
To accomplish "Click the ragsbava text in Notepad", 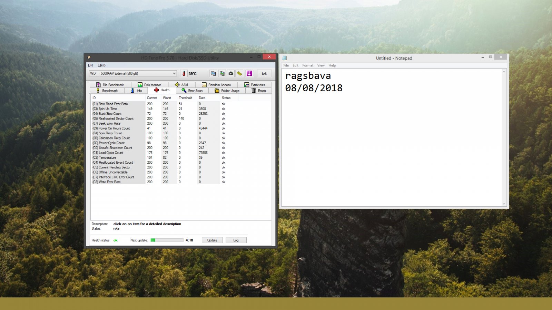I will coord(308,76).
